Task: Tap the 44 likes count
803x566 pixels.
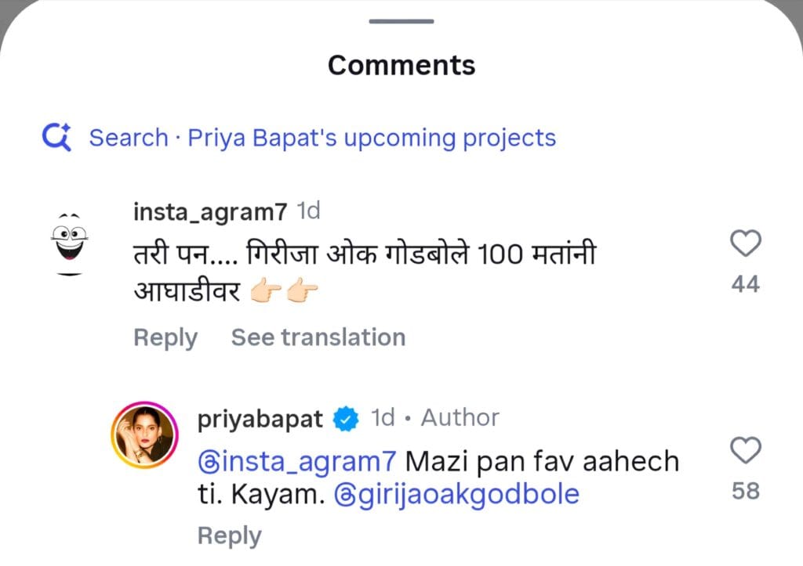Action: pyautogui.click(x=745, y=284)
